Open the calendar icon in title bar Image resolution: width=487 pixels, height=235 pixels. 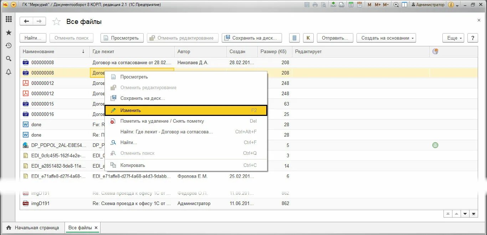[x=359, y=5]
